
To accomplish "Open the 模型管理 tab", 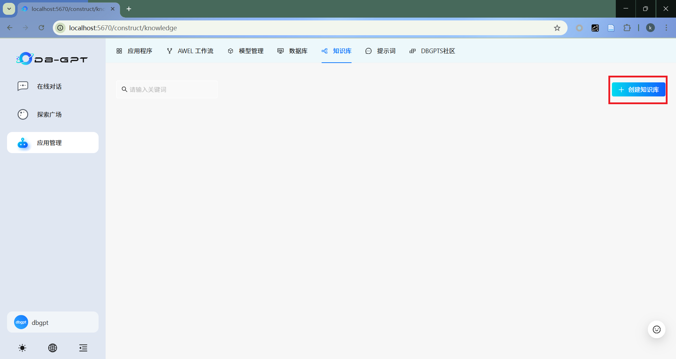I will pos(246,51).
